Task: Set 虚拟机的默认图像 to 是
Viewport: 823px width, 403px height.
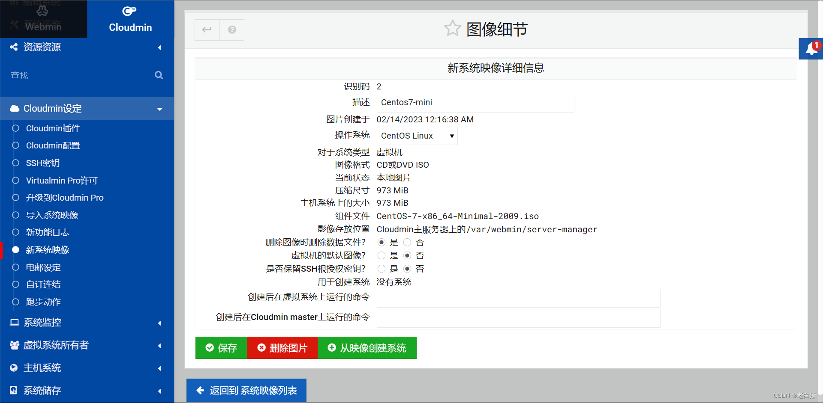Action: [x=382, y=255]
